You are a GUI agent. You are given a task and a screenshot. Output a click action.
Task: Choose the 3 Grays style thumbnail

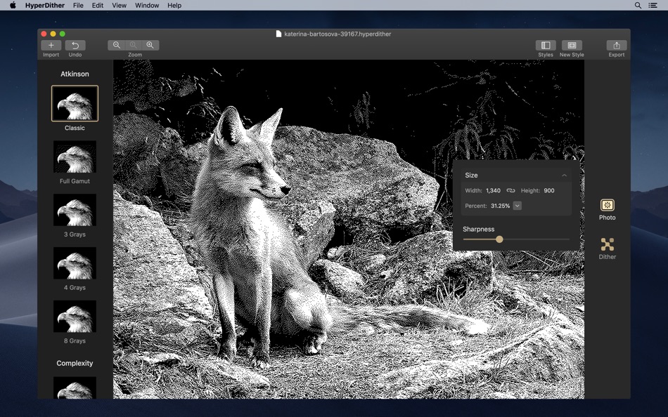[x=75, y=210]
